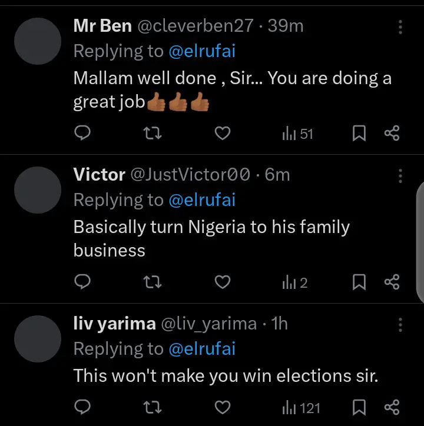424x426 pixels.
Task: Open Victor's profile picture
Action: coord(38,189)
